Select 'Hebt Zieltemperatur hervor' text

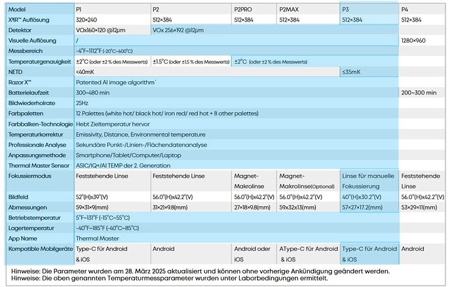(113, 124)
